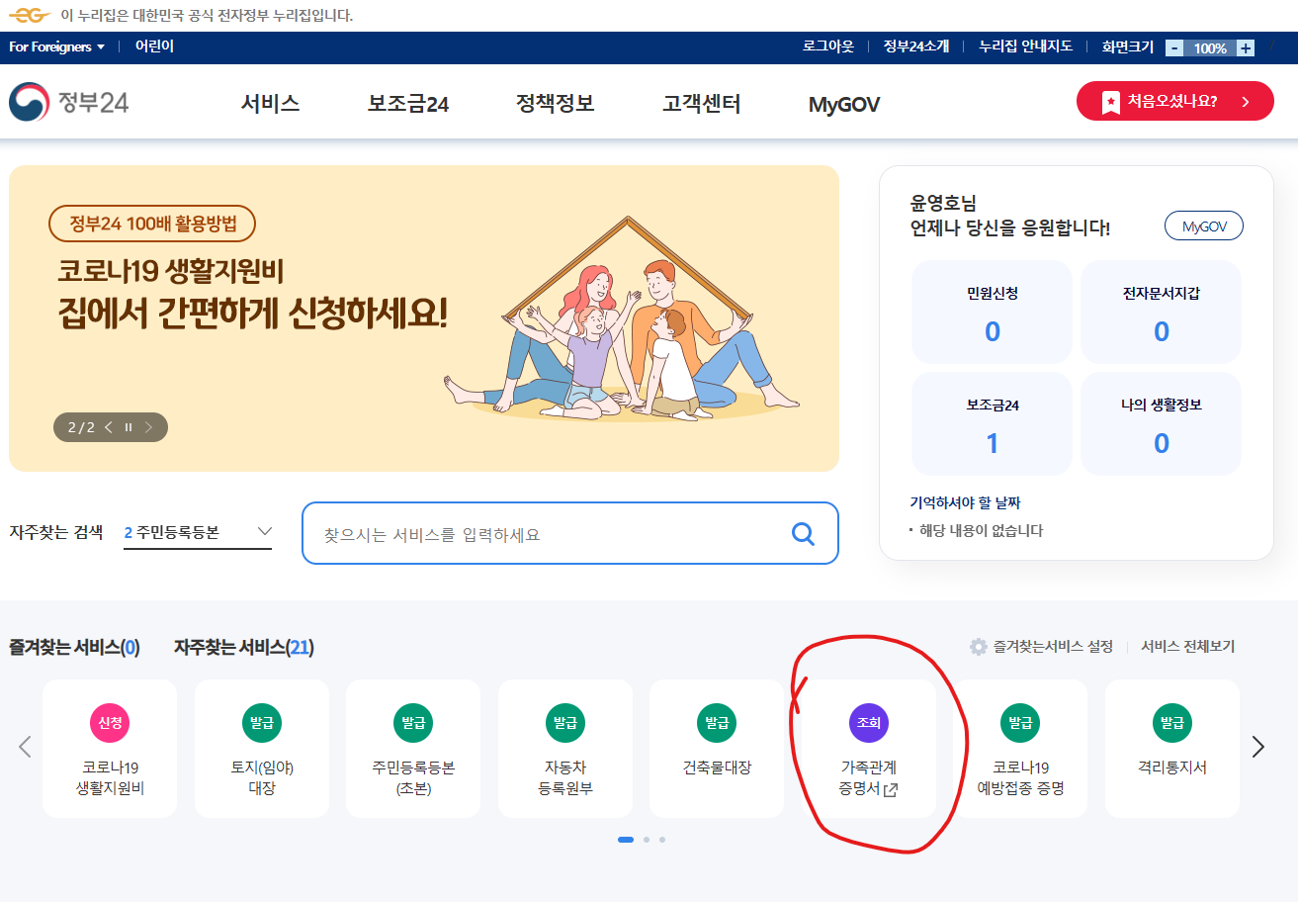Screen dimensions: 1298x903
Task: Open 자동차 등록원부 발급 service
Action: [x=565, y=749]
